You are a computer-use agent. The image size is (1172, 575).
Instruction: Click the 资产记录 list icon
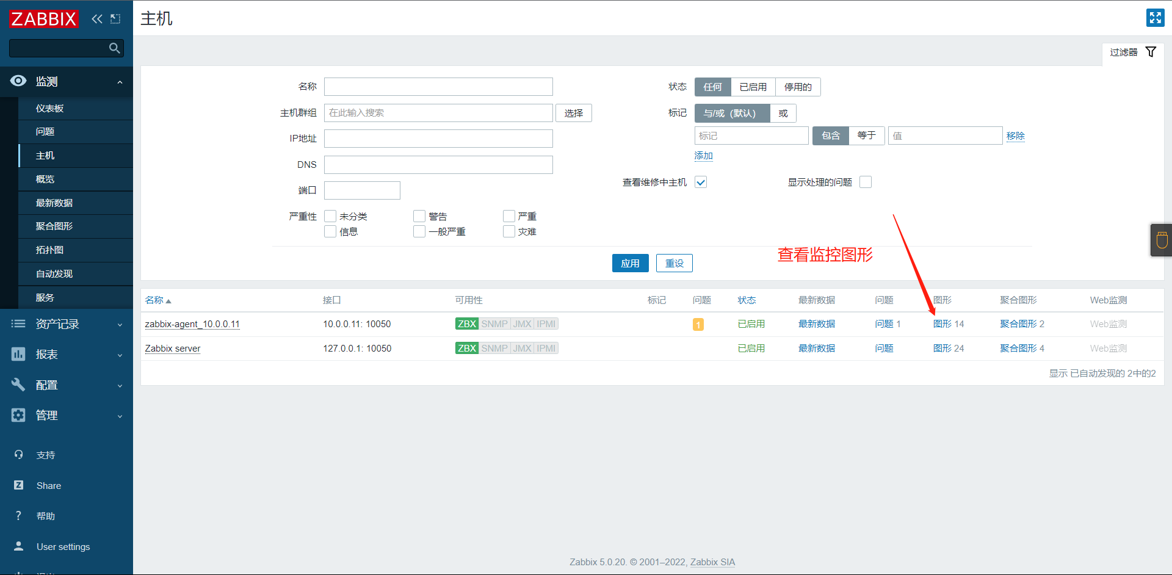[x=18, y=324]
